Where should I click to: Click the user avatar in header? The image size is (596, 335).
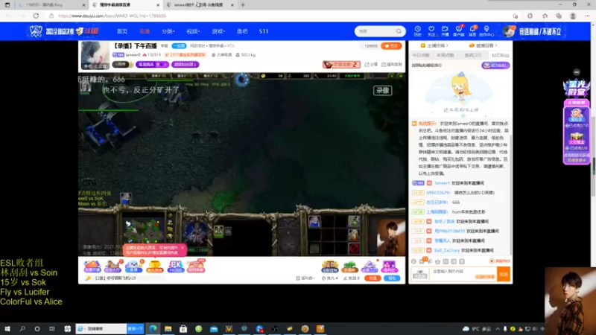click(508, 31)
